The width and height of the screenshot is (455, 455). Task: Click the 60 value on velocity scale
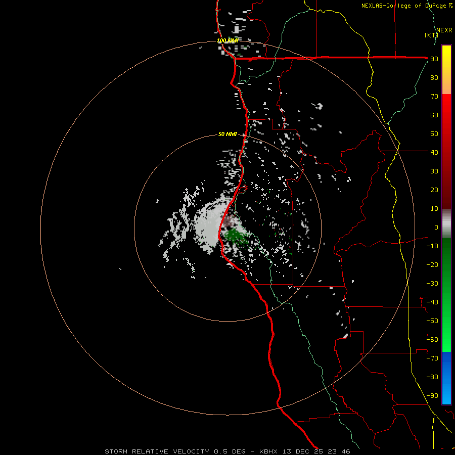434,115
